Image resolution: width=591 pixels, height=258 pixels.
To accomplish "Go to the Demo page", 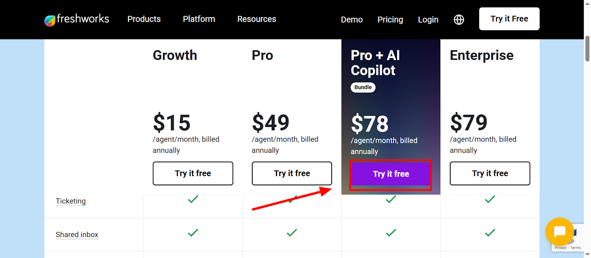I will point(352,20).
